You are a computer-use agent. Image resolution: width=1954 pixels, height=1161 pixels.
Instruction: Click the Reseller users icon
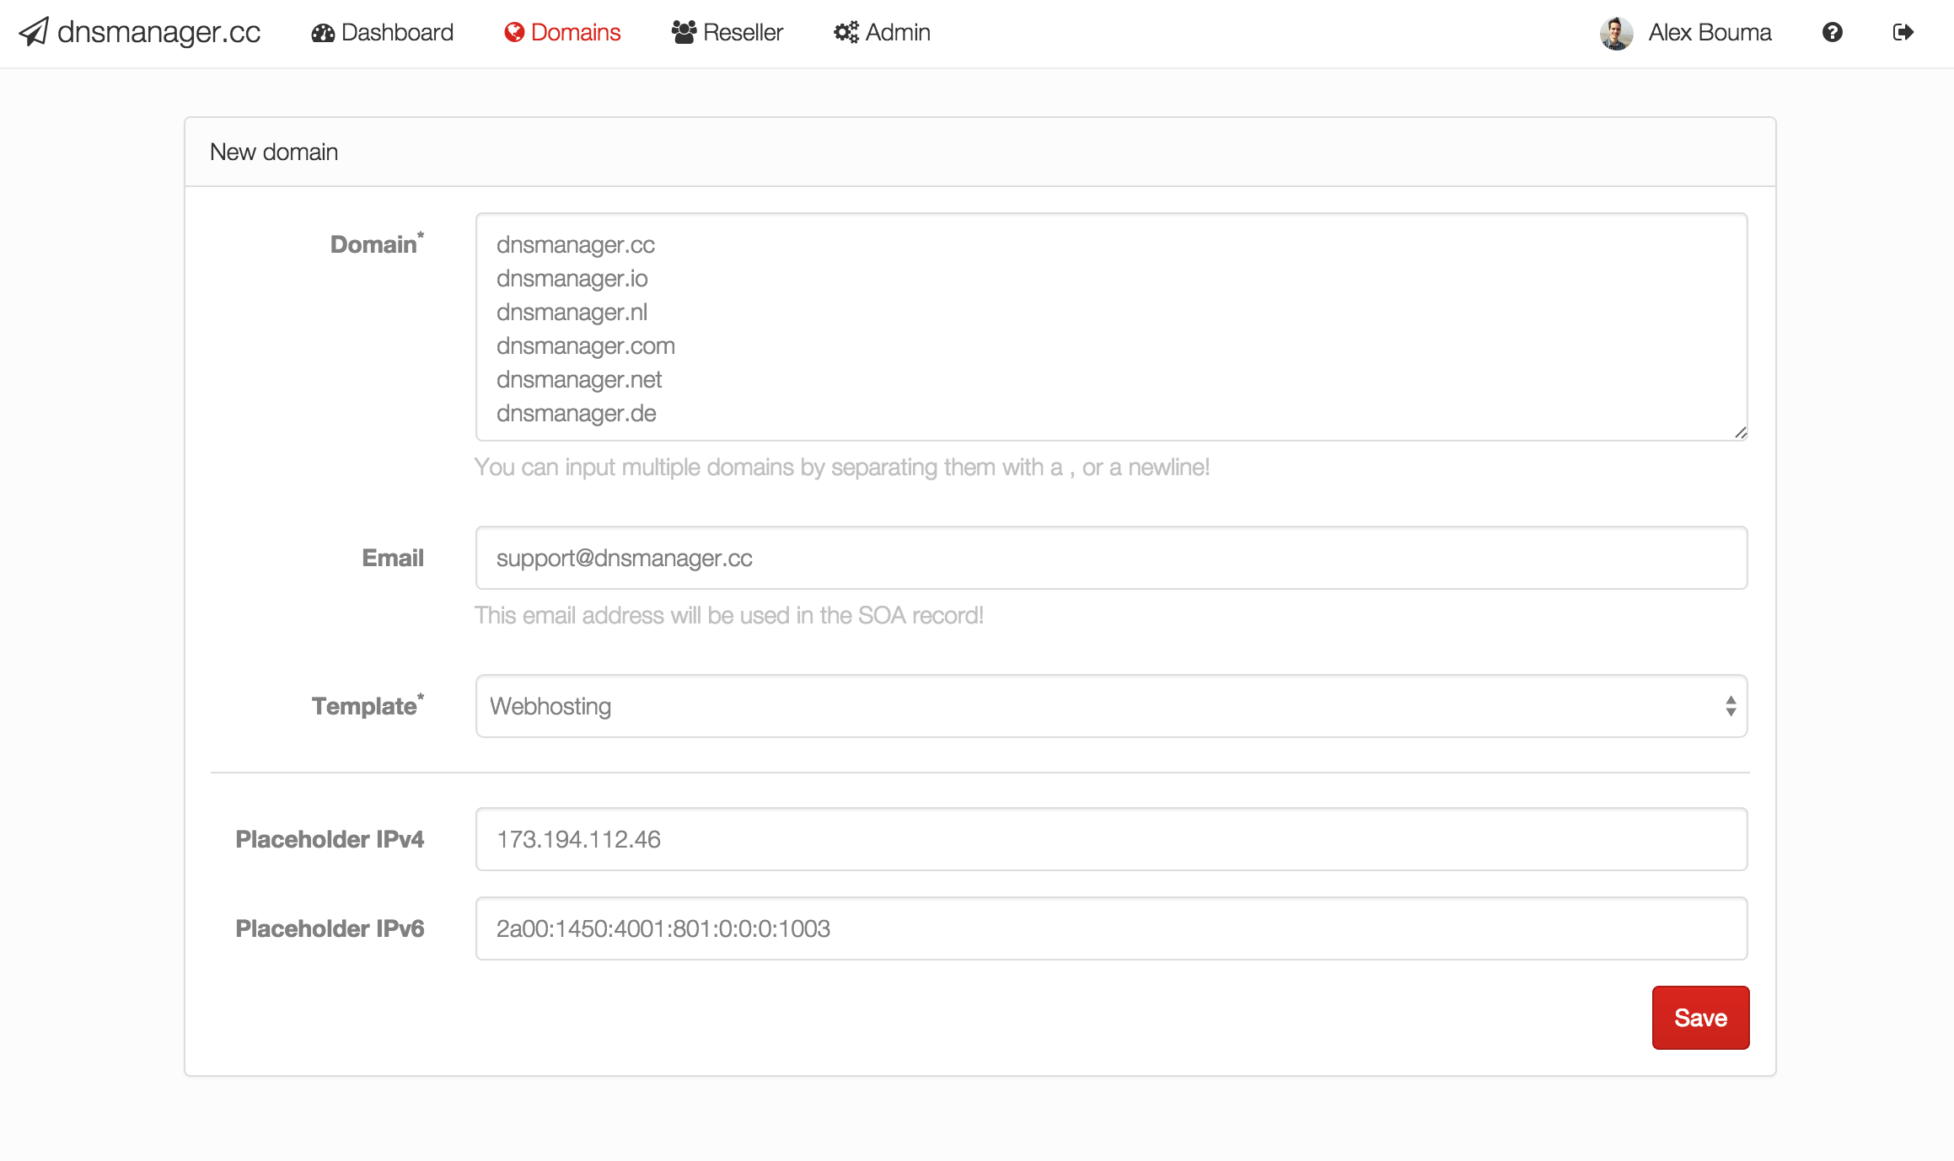pyautogui.click(x=683, y=31)
